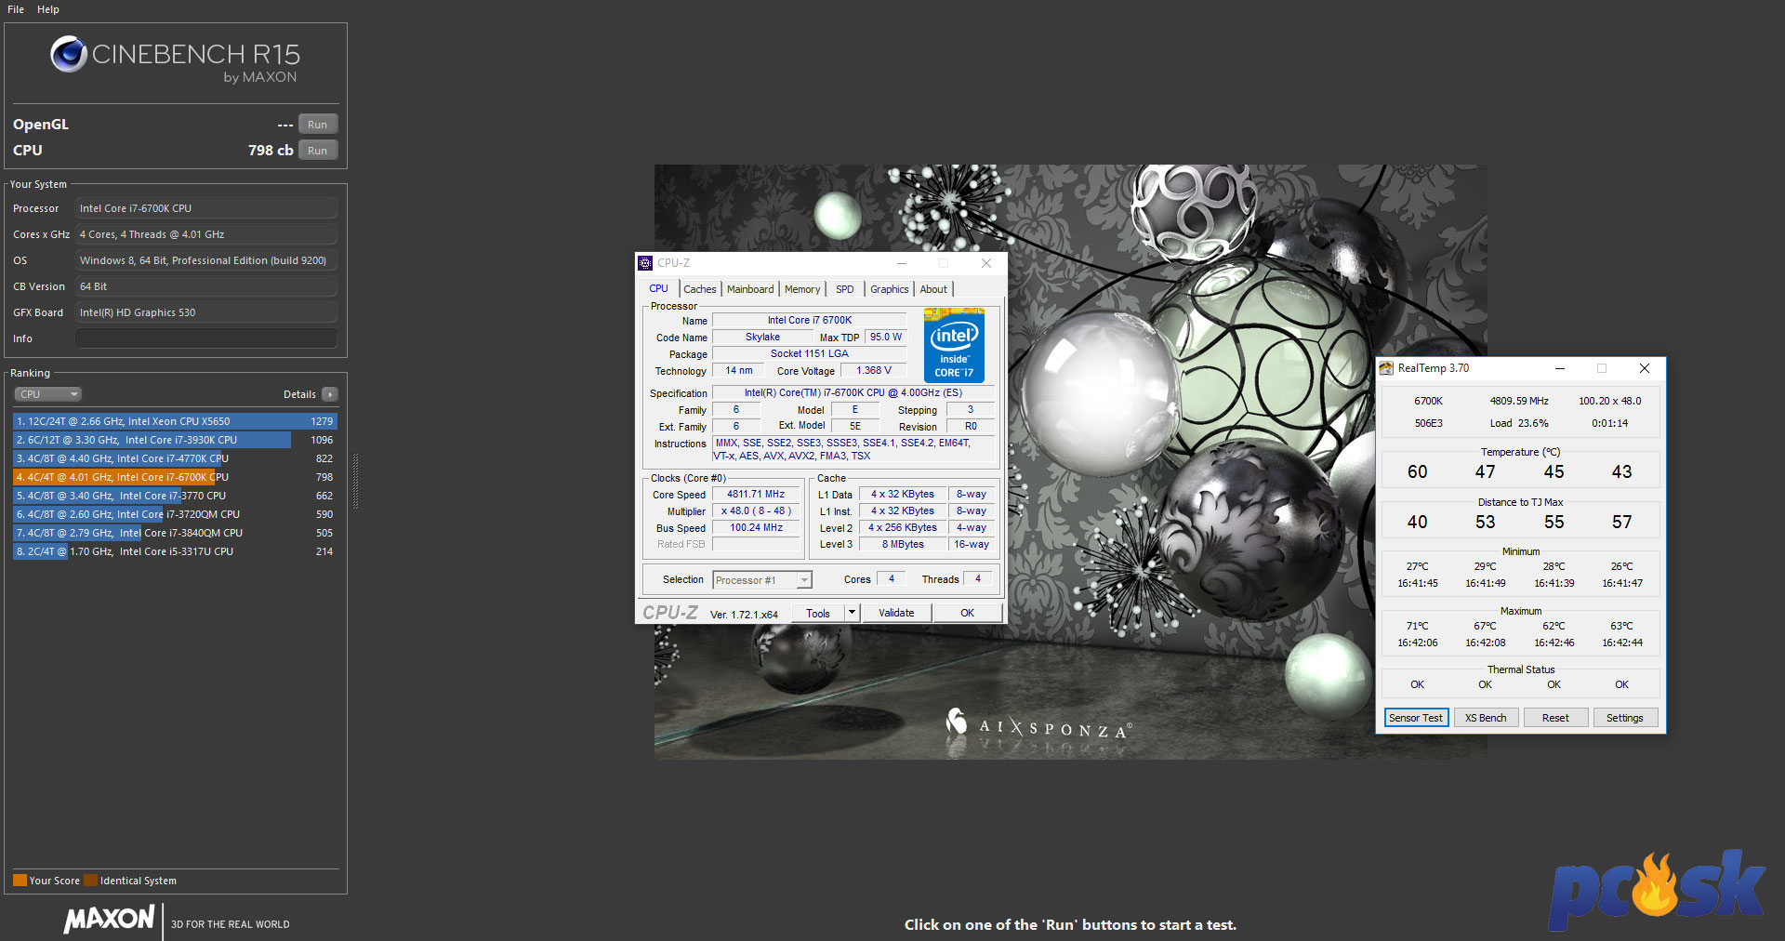This screenshot has width=1785, height=941.
Task: Click the GFX Board field Intel HD Graphics 530
Action: point(206,312)
